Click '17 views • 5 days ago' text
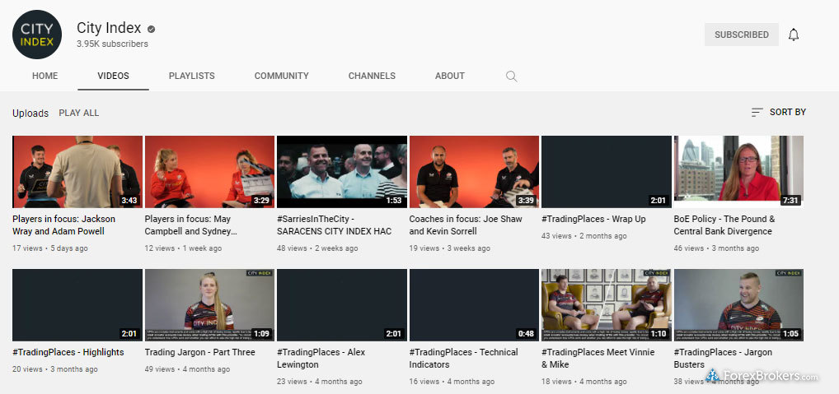 coord(50,248)
